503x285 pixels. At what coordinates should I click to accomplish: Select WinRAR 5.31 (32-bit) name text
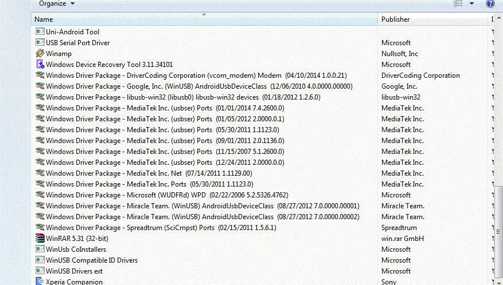click(77, 239)
